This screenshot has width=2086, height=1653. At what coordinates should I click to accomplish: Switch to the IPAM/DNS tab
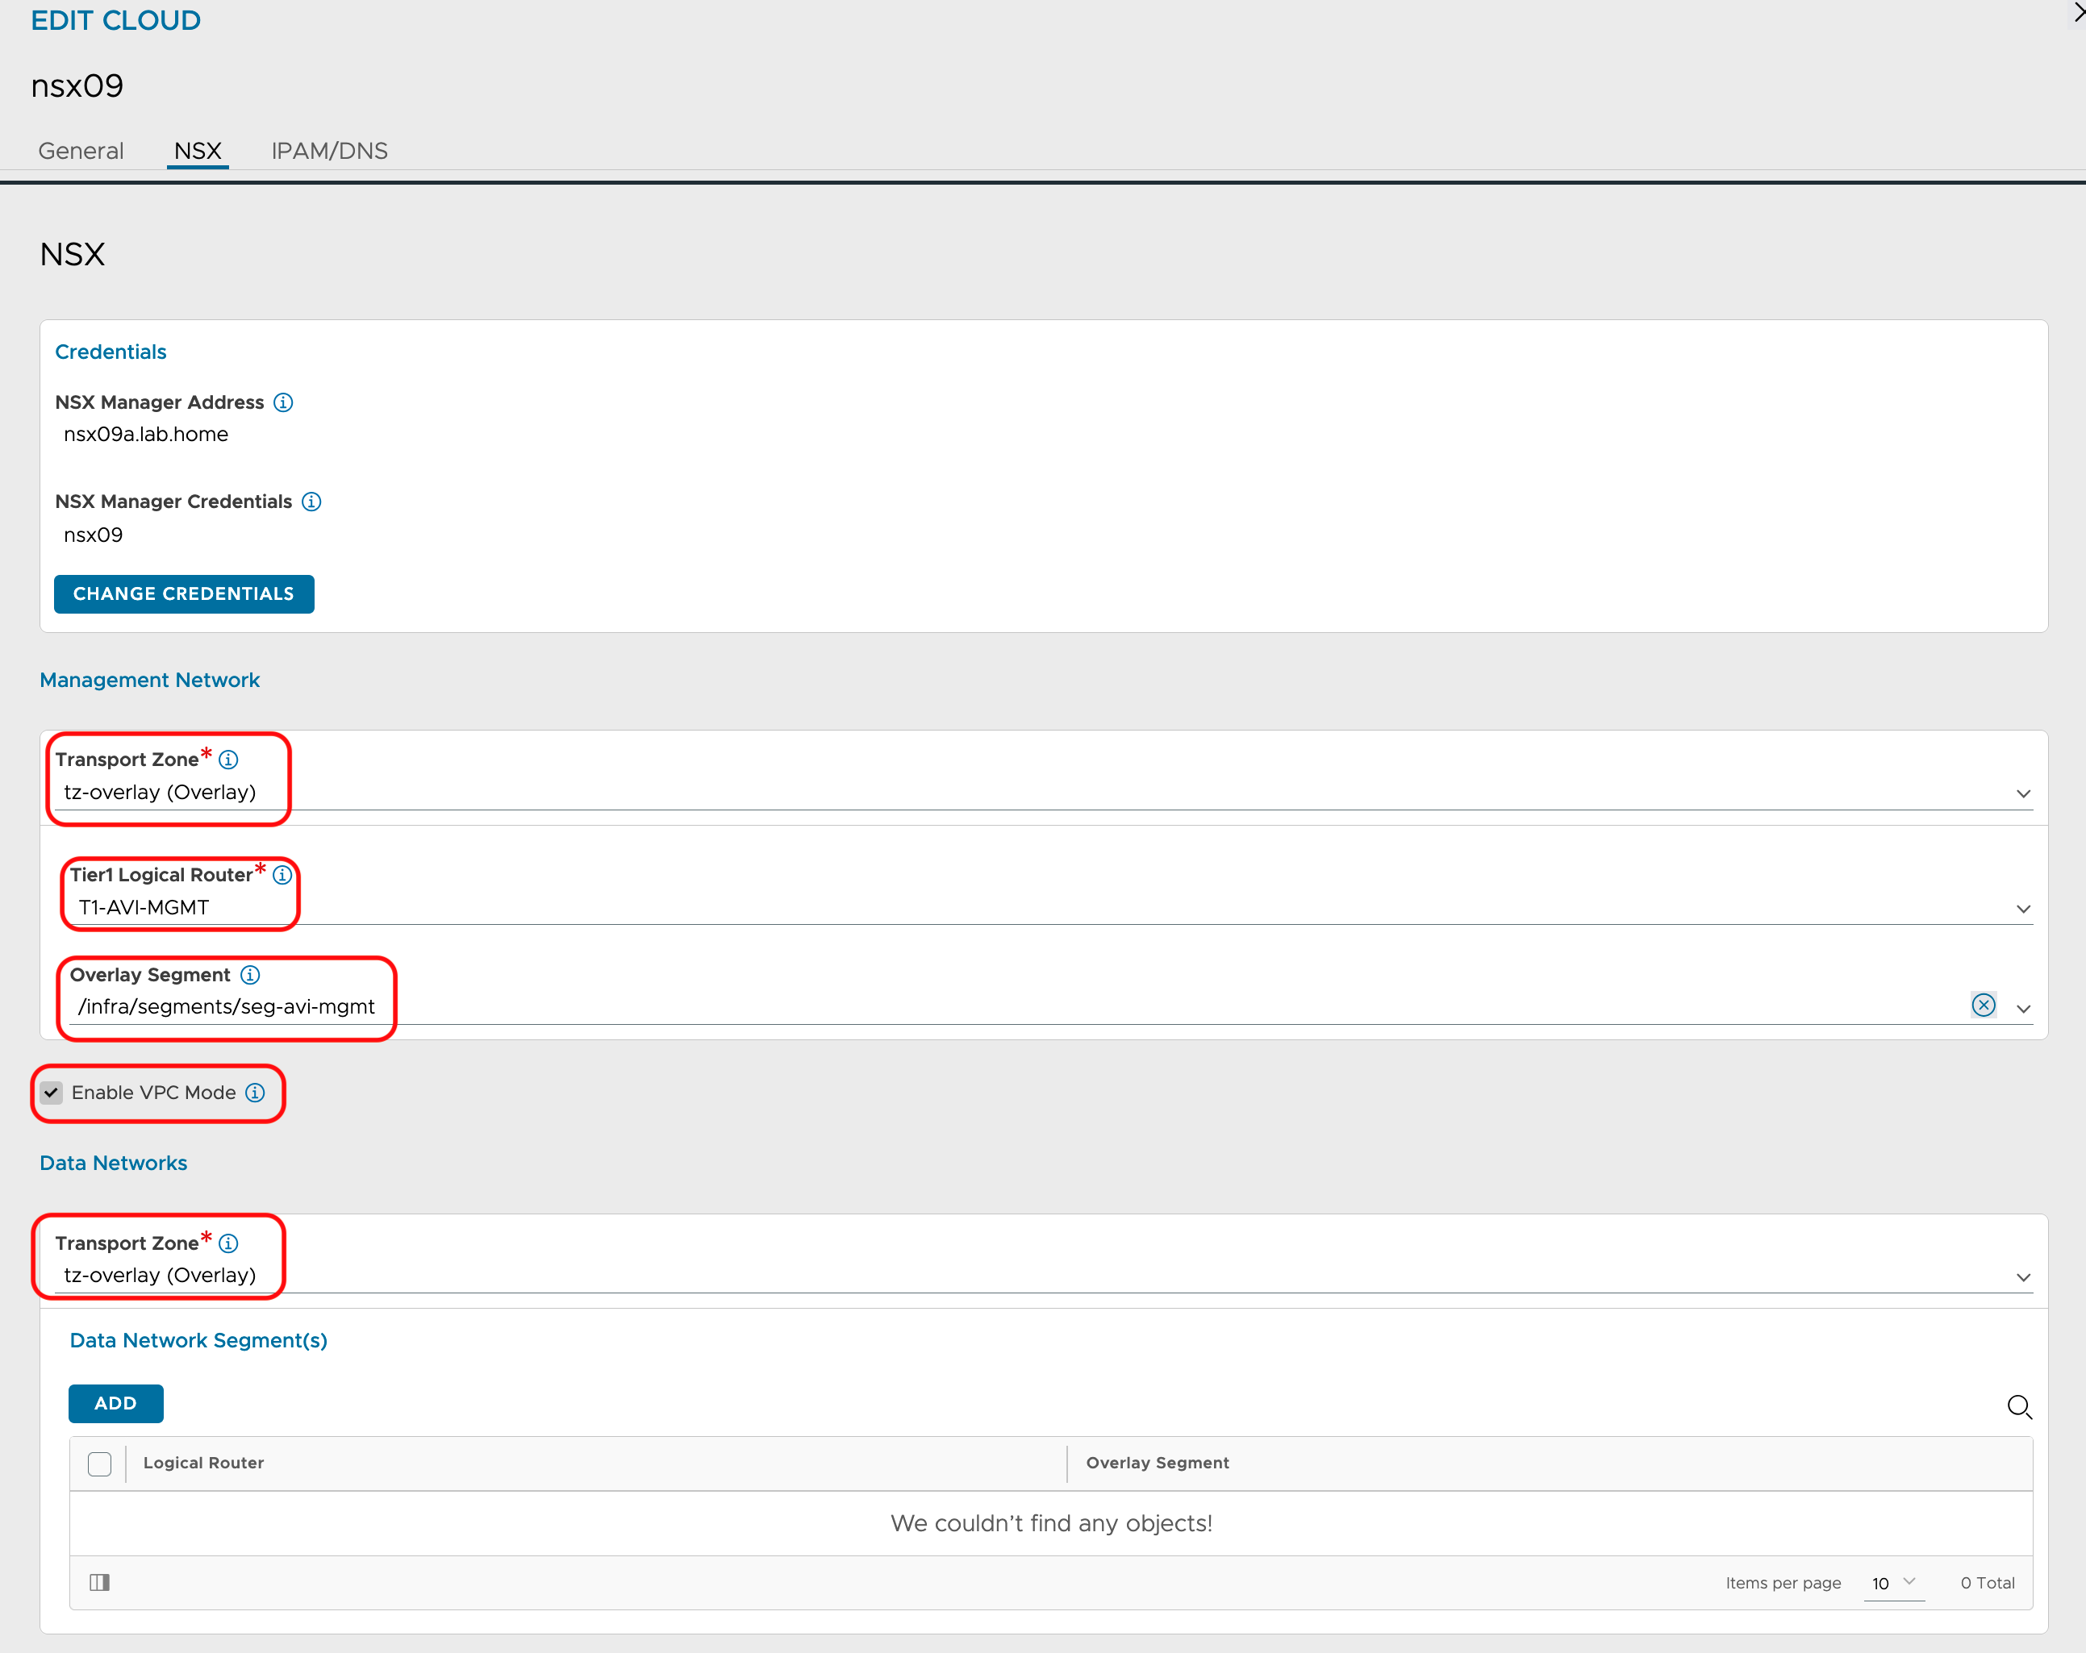coord(329,151)
